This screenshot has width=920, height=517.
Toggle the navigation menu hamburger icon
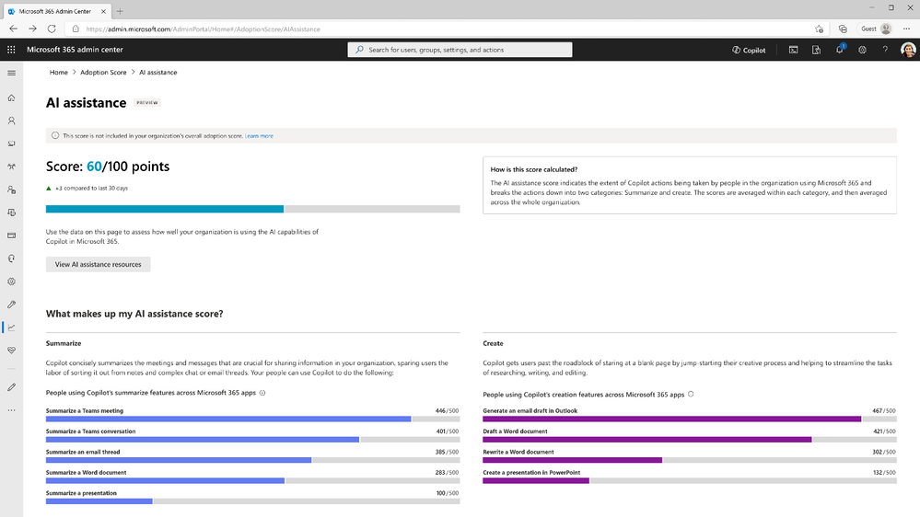coord(11,73)
